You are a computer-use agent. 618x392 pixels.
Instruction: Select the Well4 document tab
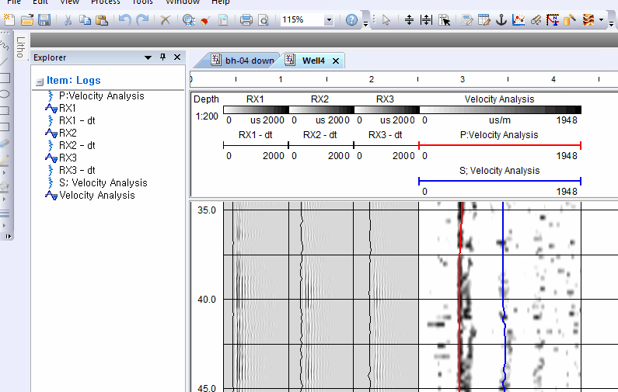coord(313,61)
